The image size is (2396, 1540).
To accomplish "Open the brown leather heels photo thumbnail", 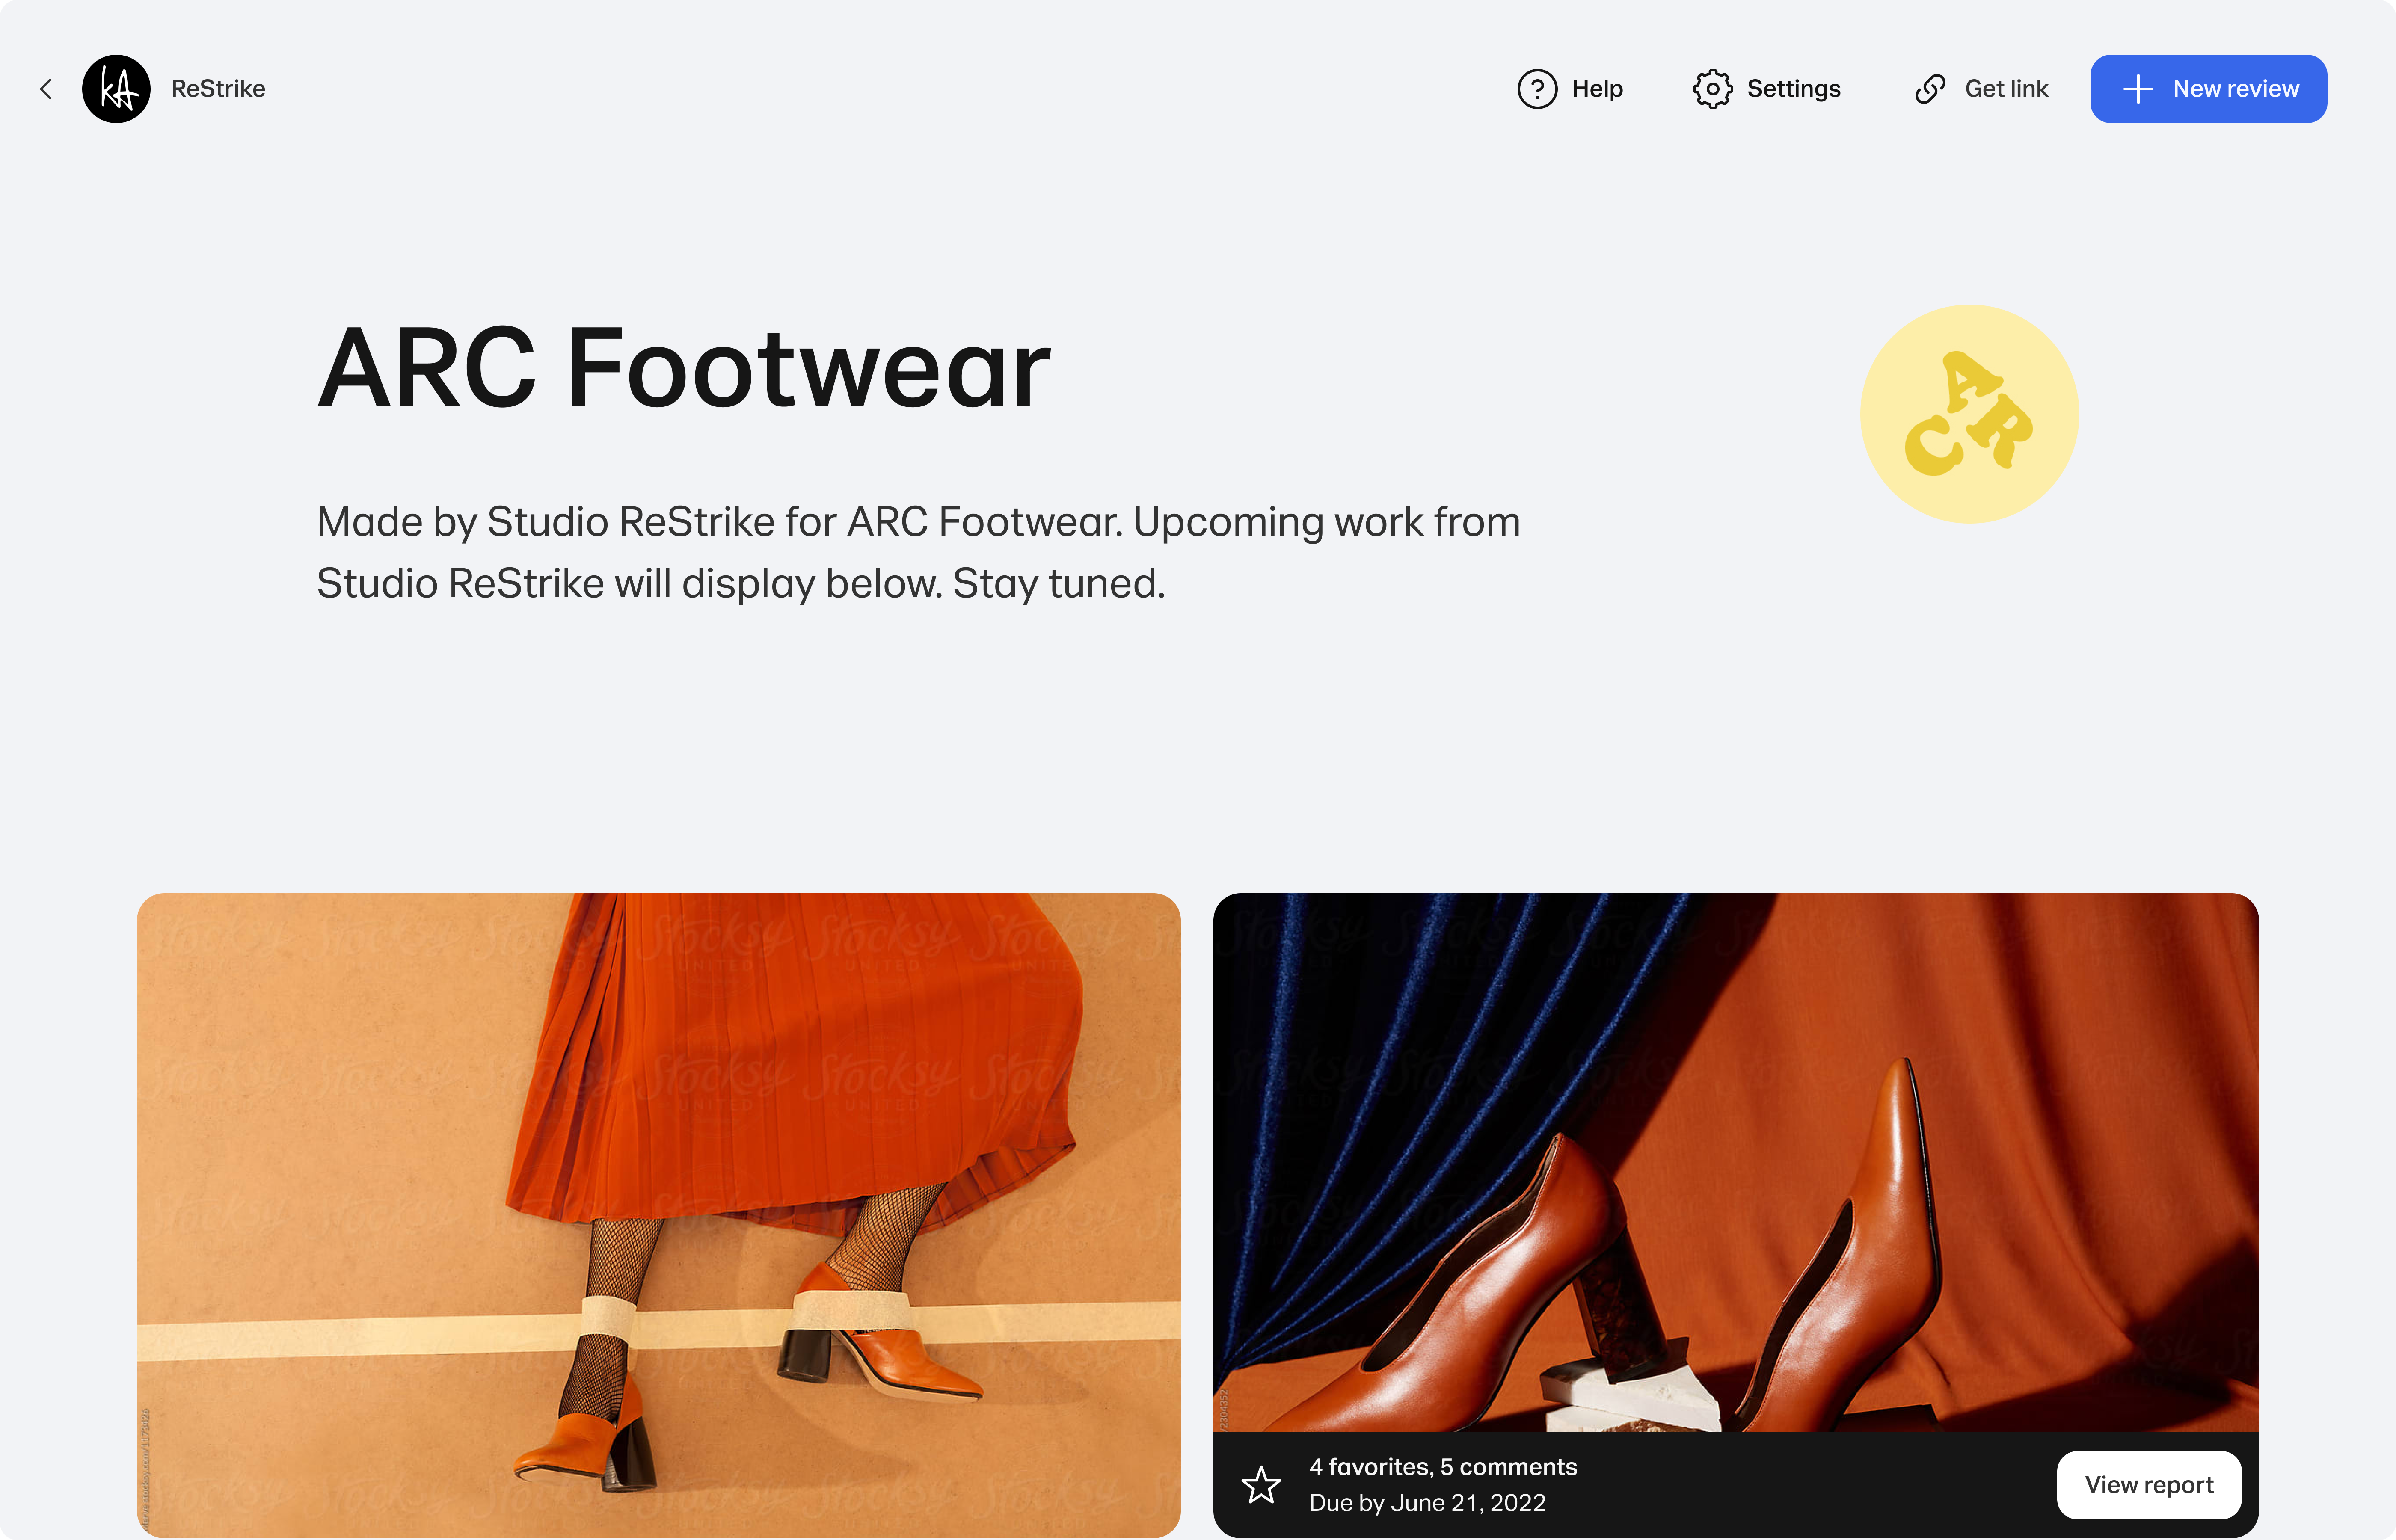I will click(1736, 1162).
